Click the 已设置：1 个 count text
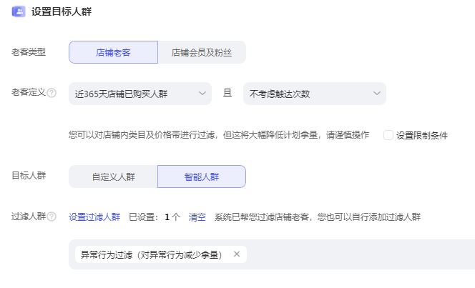This screenshot has width=475, height=288. point(154,217)
